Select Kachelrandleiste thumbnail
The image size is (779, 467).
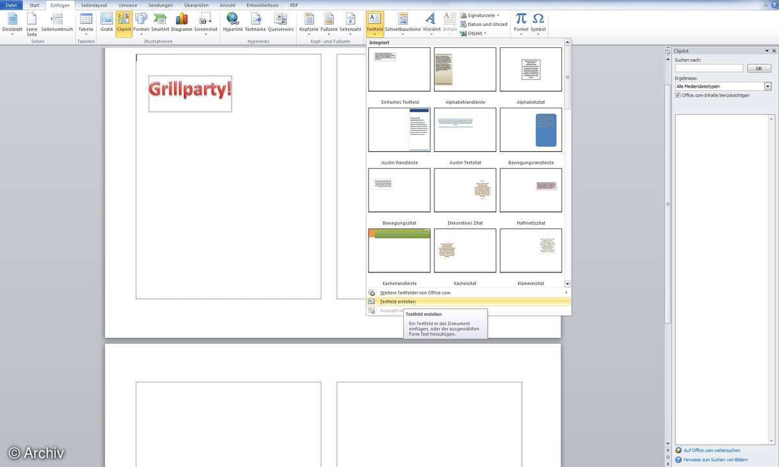[399, 250]
